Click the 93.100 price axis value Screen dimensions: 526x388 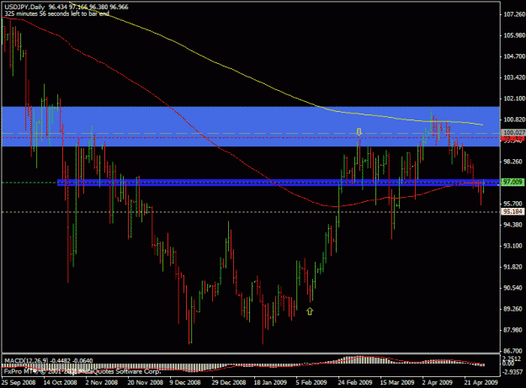pyautogui.click(x=513, y=246)
